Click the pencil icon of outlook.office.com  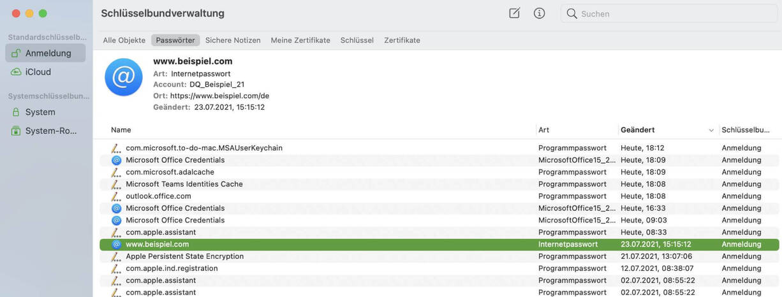coord(116,196)
